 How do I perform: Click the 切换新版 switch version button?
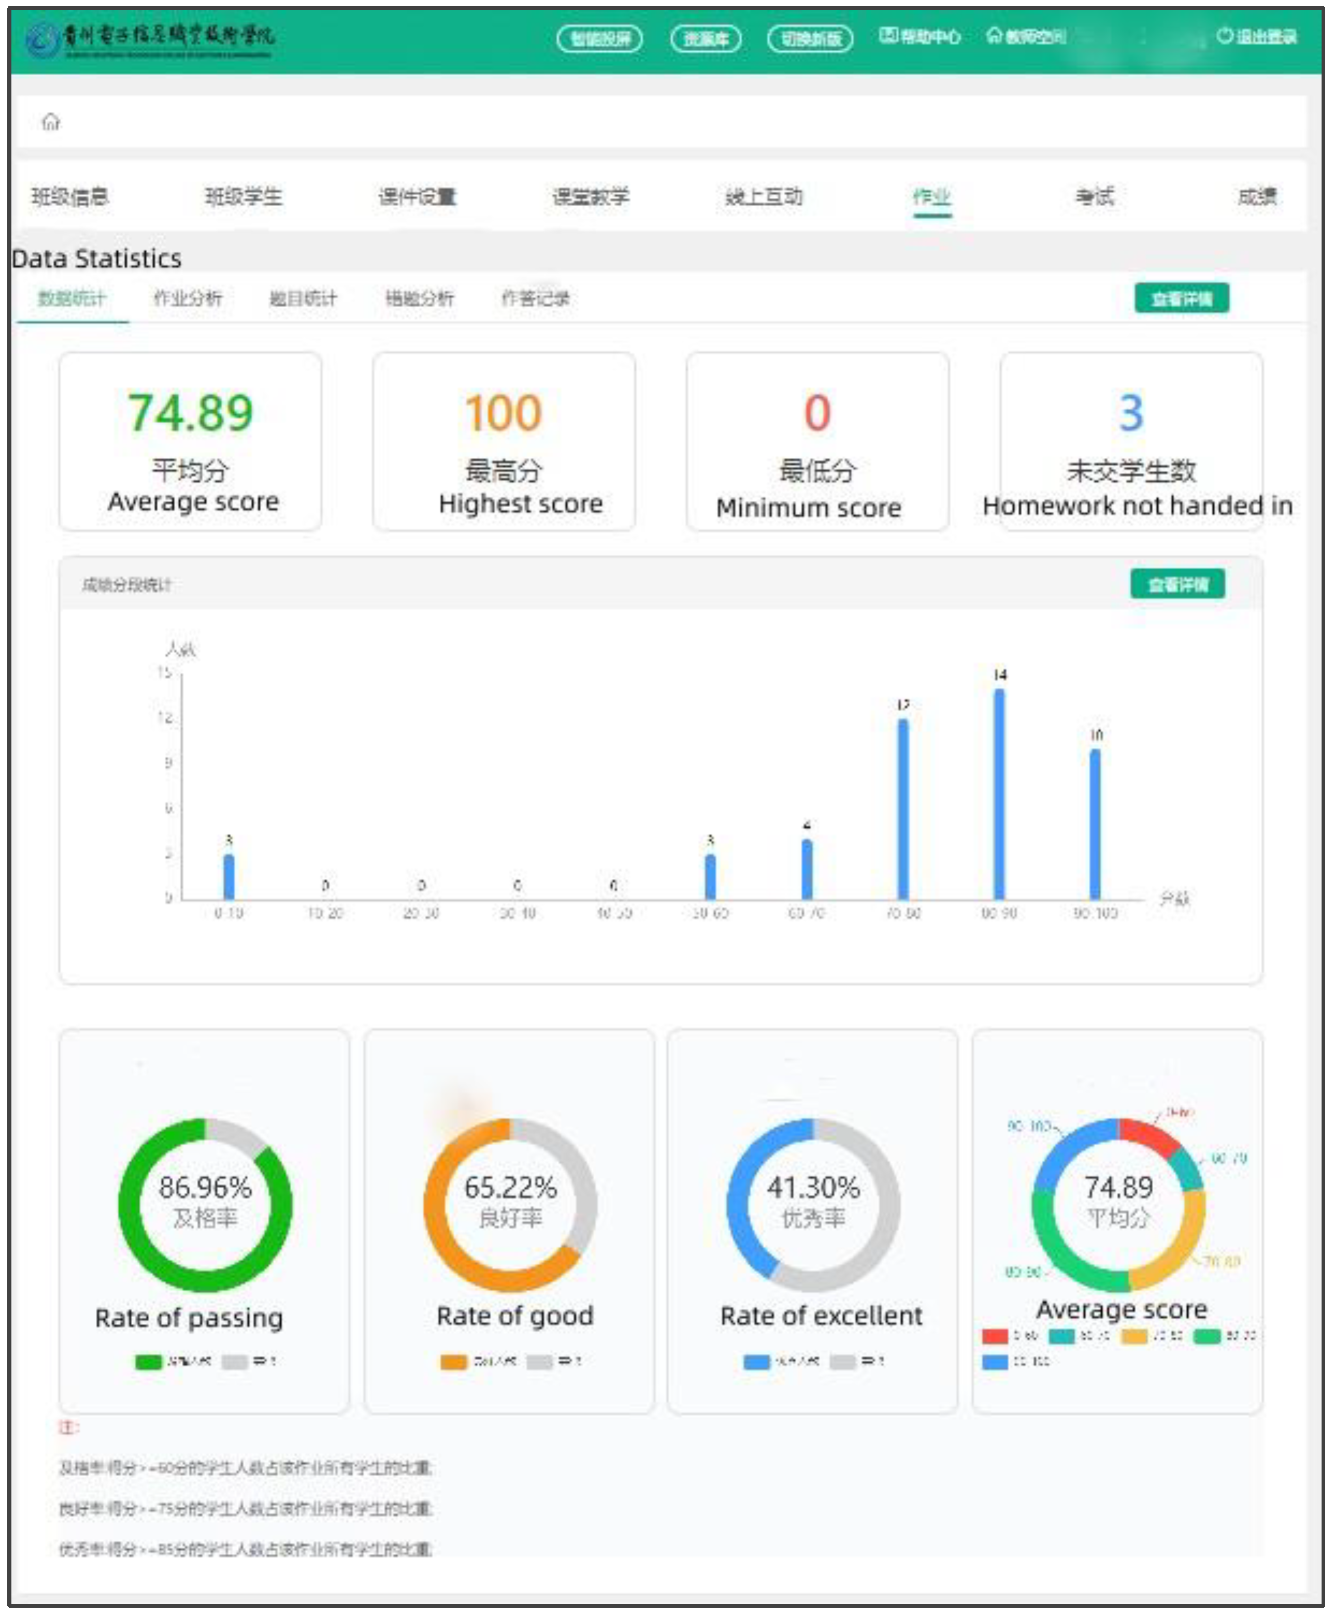810,38
